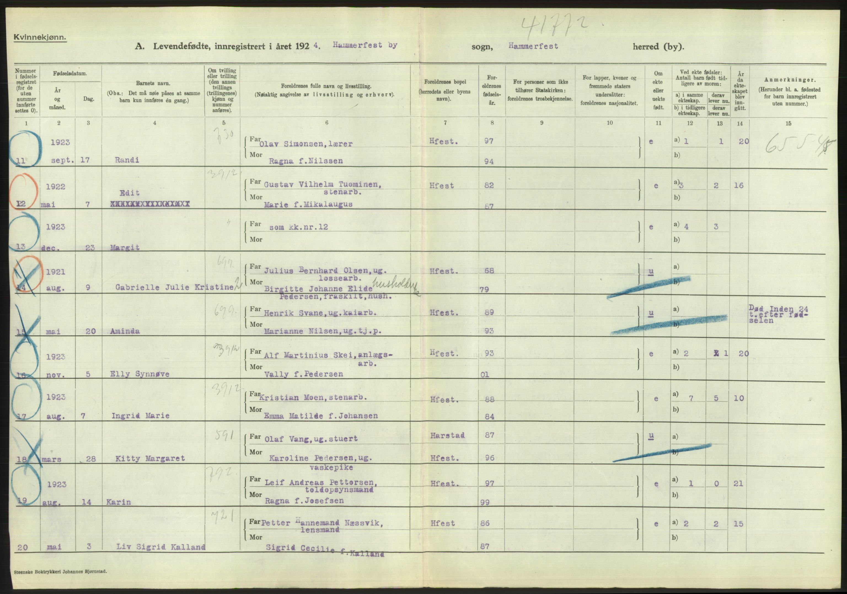Click mother "Emma Matilde f.Johansen"
Viewport: 847px width, 594px height.
click(x=321, y=416)
